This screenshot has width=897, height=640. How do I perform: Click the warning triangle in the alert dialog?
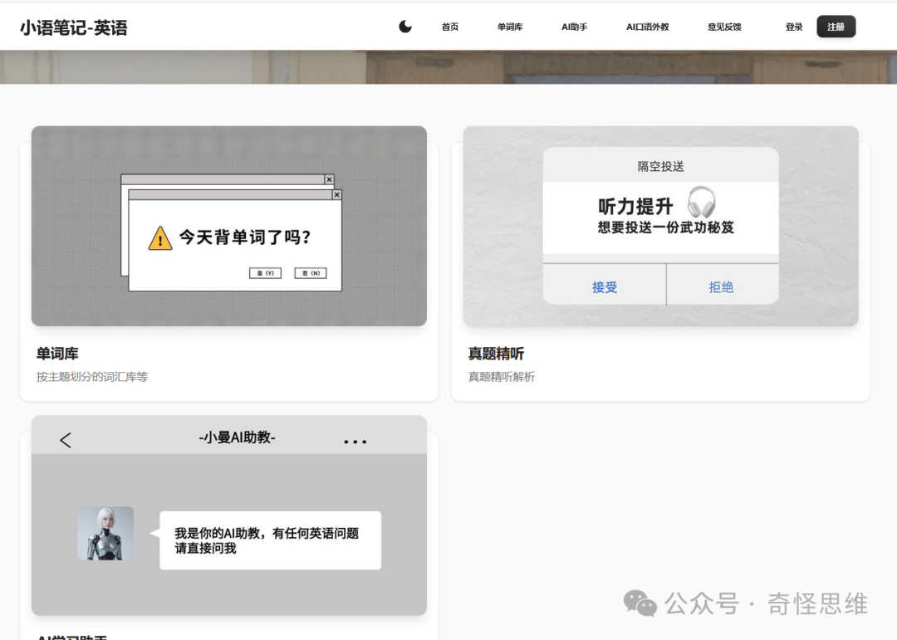coord(158,238)
